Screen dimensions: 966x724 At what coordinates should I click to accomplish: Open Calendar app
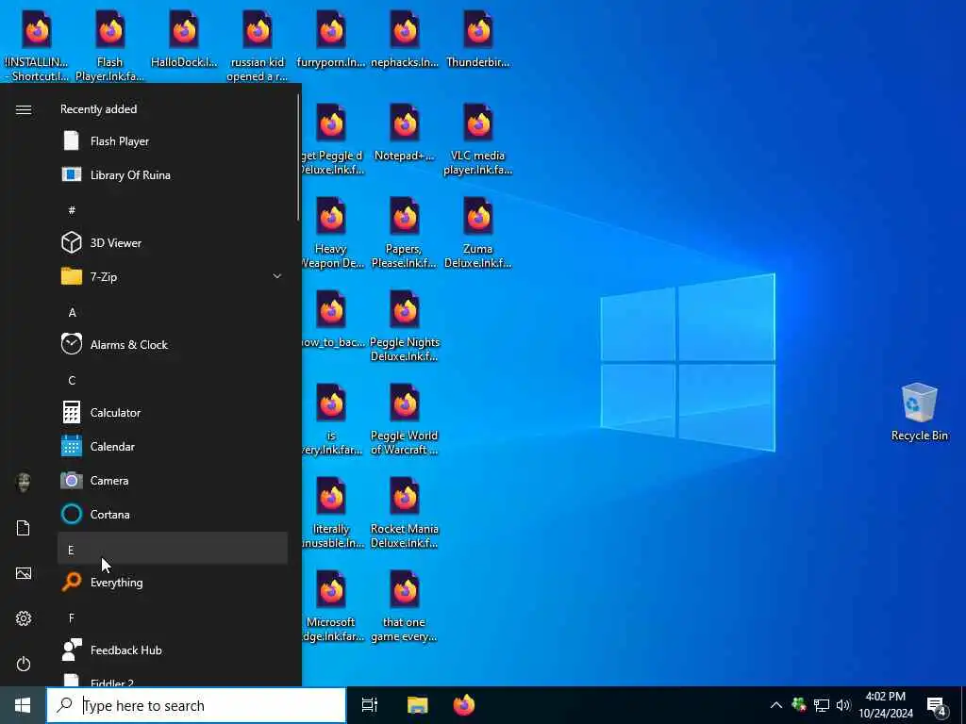click(x=173, y=446)
